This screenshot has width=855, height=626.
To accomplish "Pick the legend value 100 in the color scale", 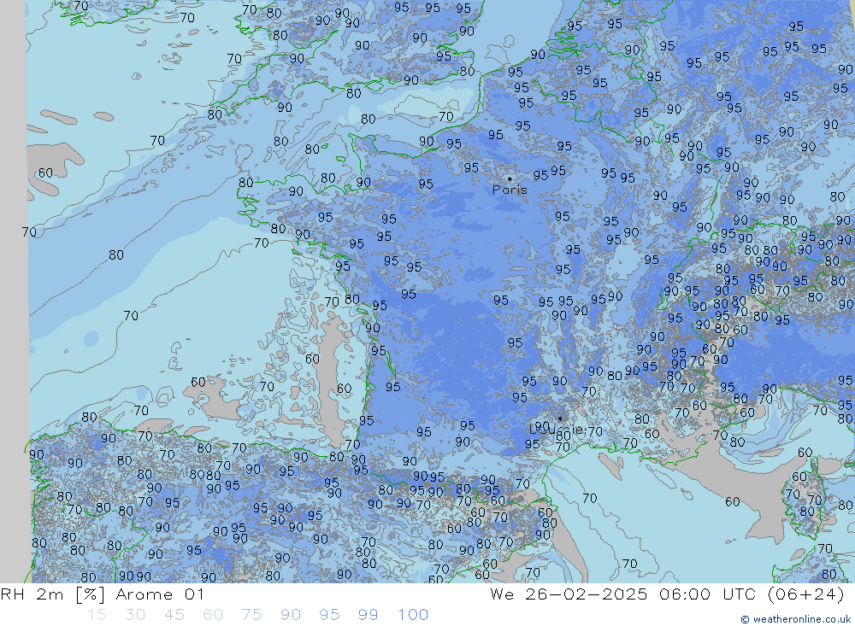I will tap(413, 615).
